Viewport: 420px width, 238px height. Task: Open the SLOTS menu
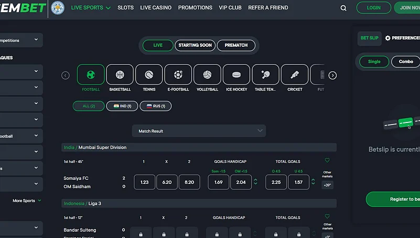(x=126, y=8)
